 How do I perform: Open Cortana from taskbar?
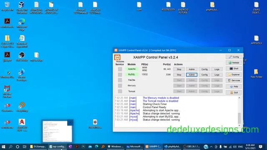coord(18,147)
